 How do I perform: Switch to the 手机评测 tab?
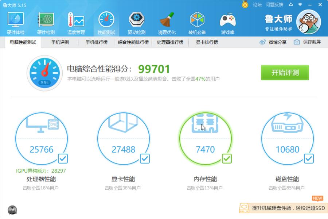(x=60, y=42)
